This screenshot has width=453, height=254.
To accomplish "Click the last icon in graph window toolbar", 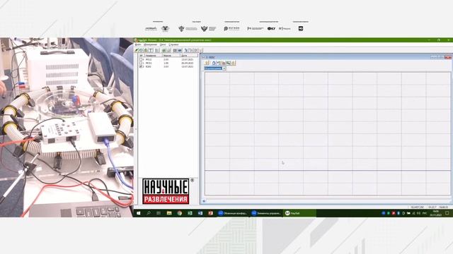I will coord(233,63).
